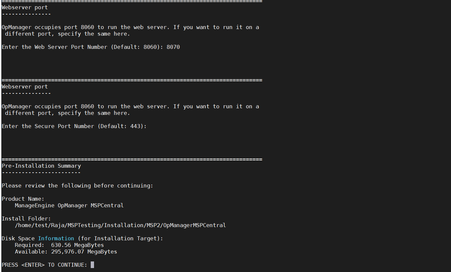Click the Install Folder label

tap(26, 219)
